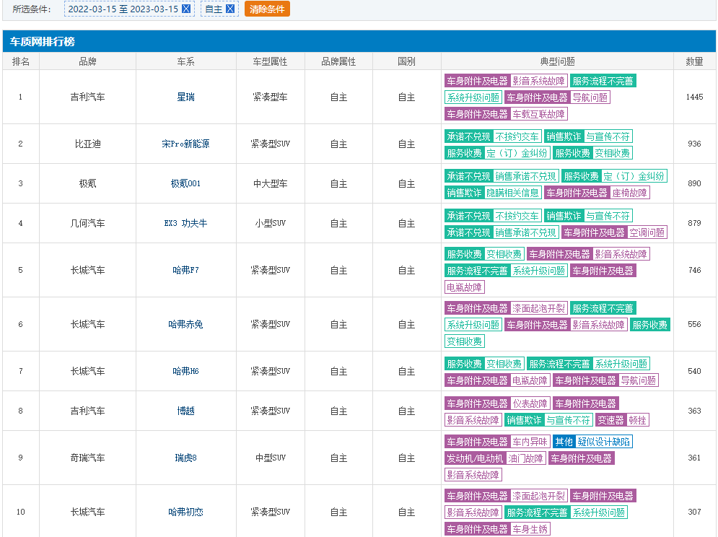Click 油门故障 tag in 瑞虎8 row

click(x=525, y=458)
